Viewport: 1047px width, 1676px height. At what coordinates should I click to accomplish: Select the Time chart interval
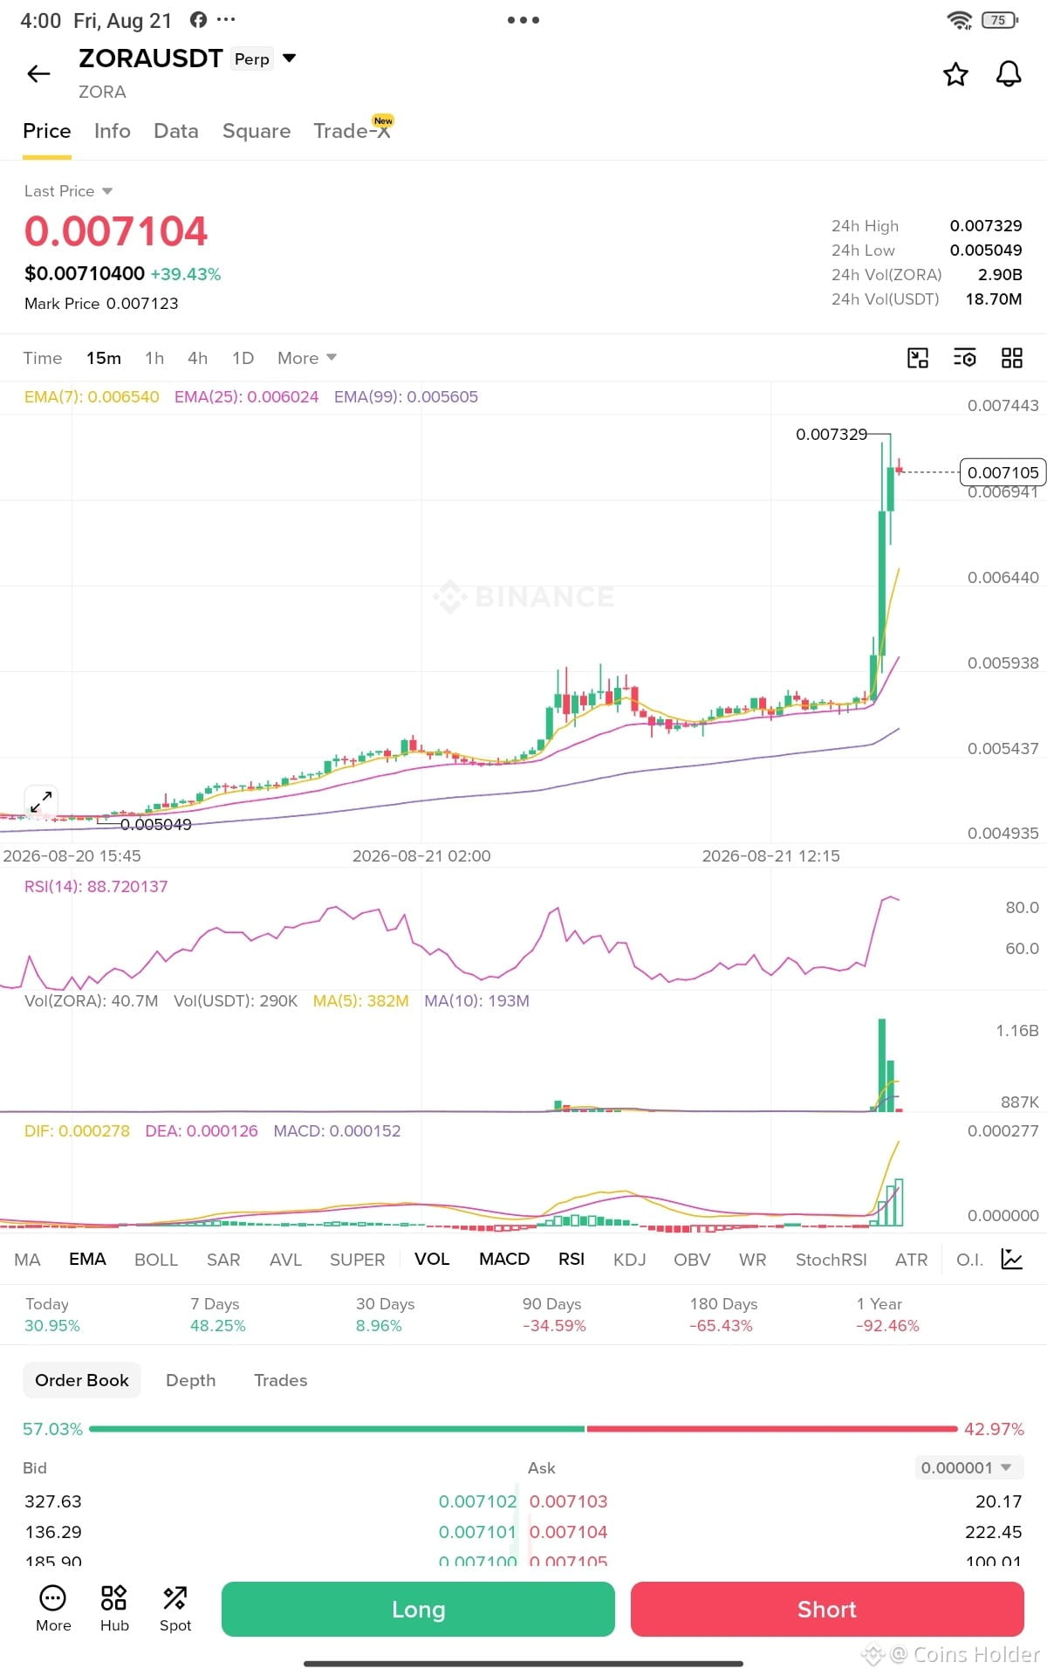43,358
